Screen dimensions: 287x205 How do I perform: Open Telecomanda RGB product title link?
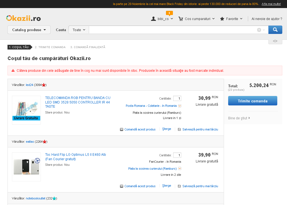point(78,102)
